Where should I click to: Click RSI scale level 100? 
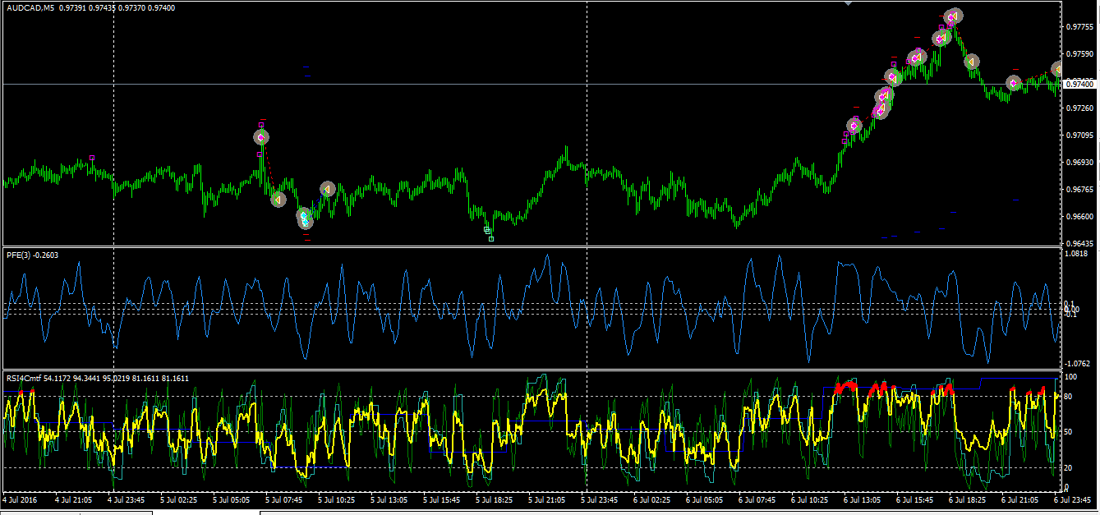tap(1070, 377)
